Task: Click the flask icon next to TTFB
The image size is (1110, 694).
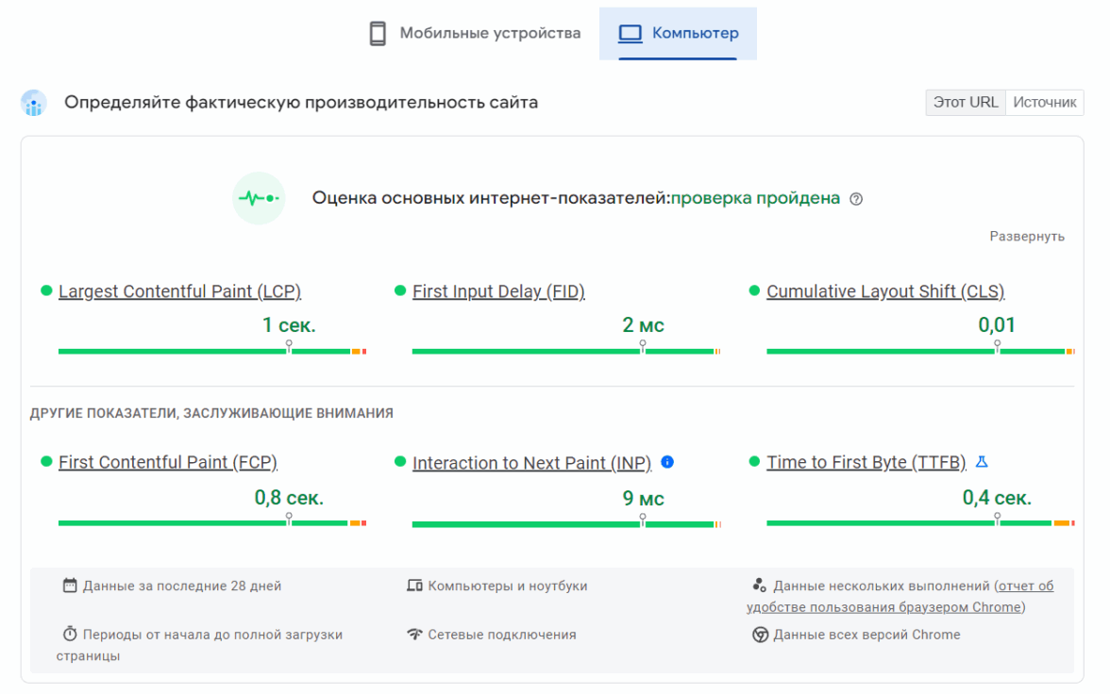Action: 982,462
